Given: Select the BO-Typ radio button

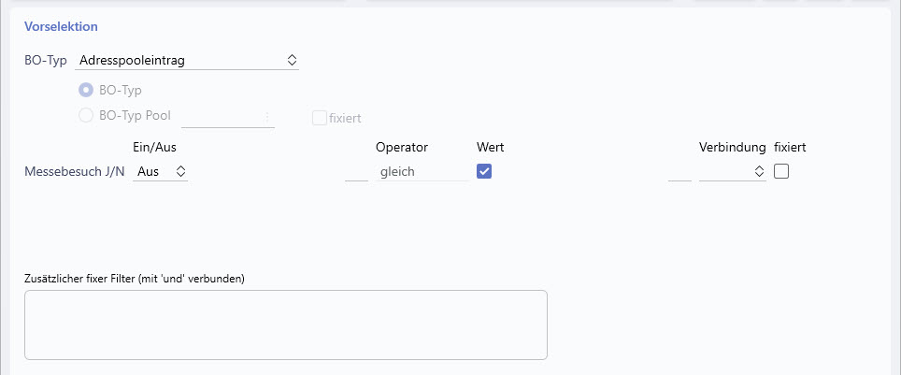Looking at the screenshot, I should coord(86,91).
